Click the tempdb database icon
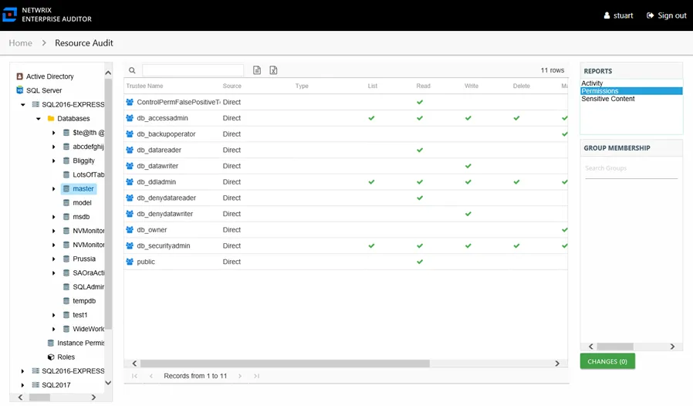This screenshot has height=406, width=693. tap(66, 301)
